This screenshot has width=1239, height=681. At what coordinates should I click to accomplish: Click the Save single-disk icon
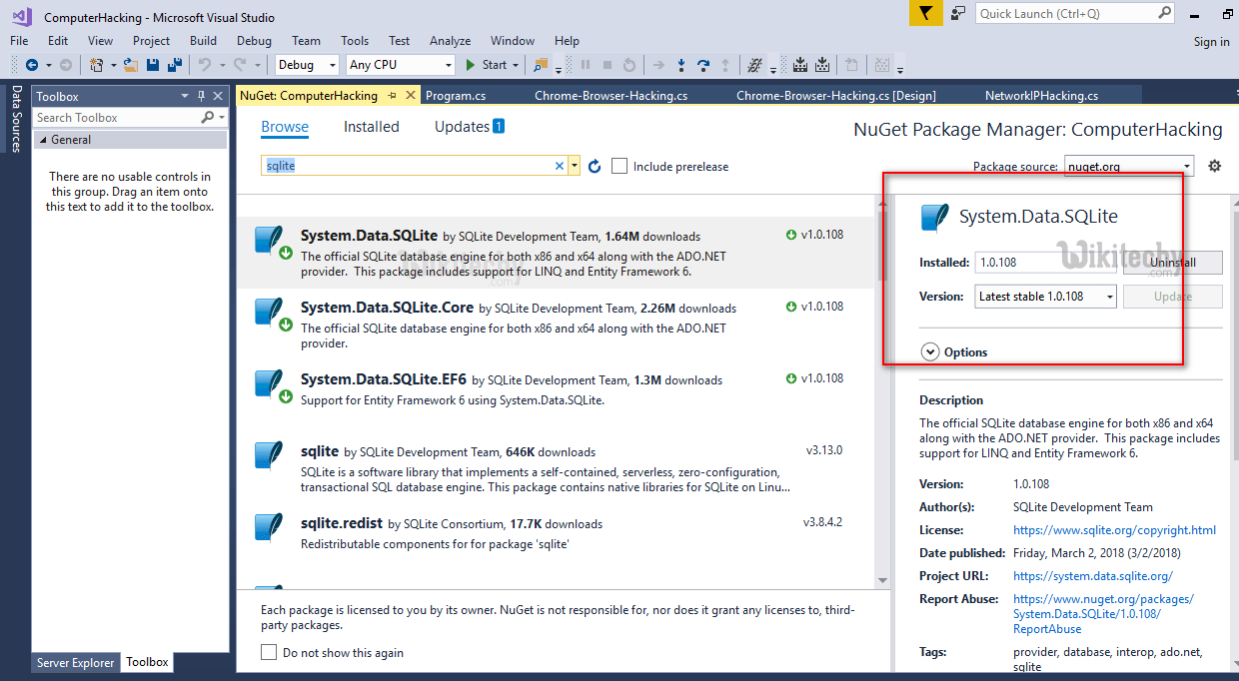point(153,65)
